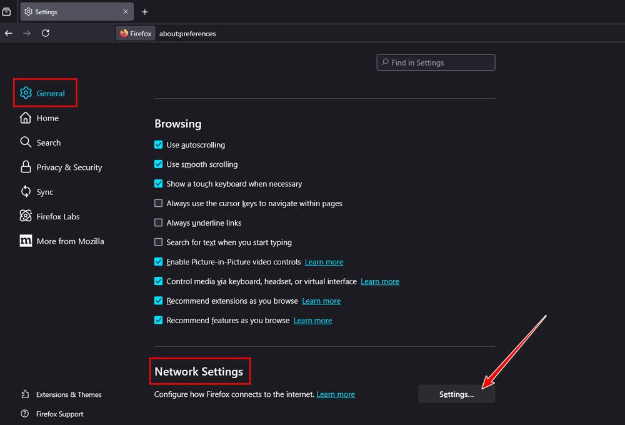Viewport: 625px width, 425px height.
Task: Close the Settings tab
Action: click(x=126, y=12)
